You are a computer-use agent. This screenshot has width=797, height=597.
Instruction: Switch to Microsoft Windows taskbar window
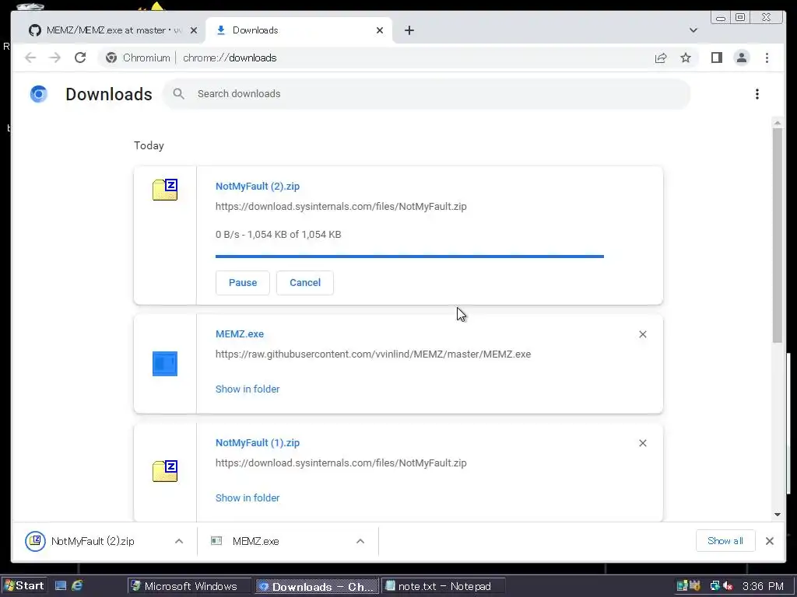[x=188, y=586]
